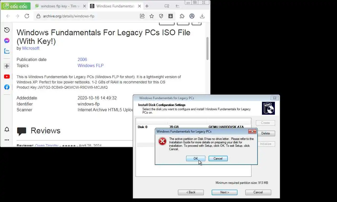Go to previous setup step with Back
Image resolution: width=337 pixels, height=202 pixels.
191,192
